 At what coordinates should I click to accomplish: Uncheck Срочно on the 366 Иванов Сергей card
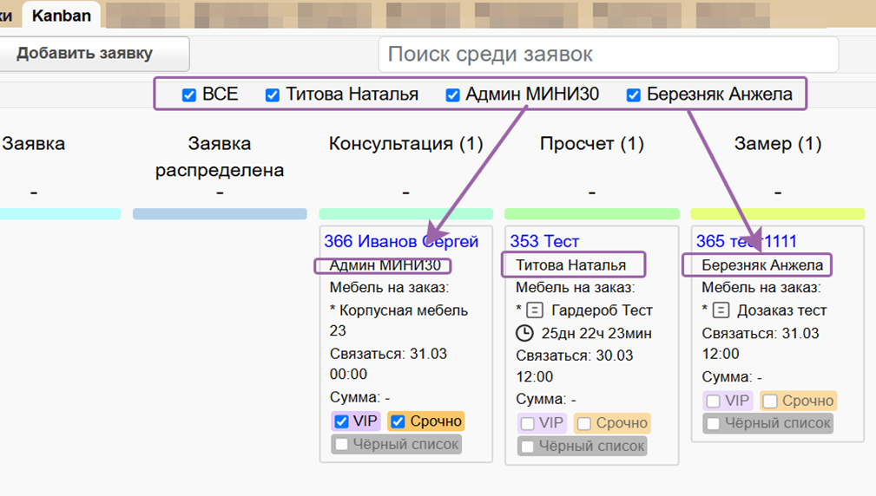(398, 422)
